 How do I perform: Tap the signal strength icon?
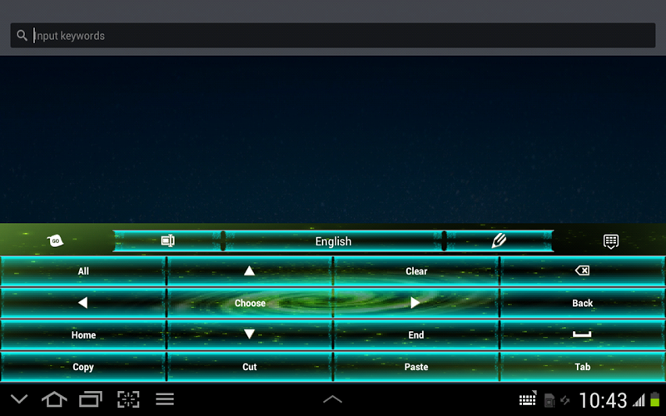[639, 400]
